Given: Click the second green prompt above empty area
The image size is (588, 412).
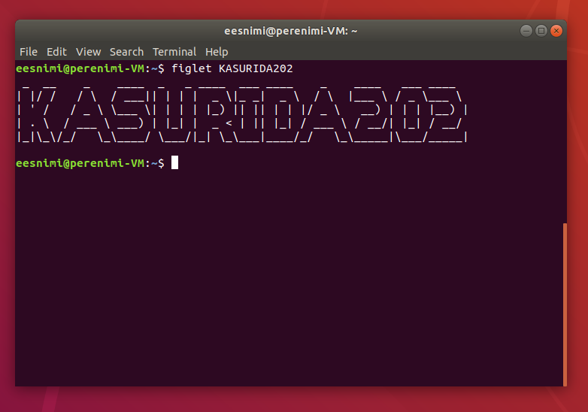Looking at the screenshot, I should point(83,163).
